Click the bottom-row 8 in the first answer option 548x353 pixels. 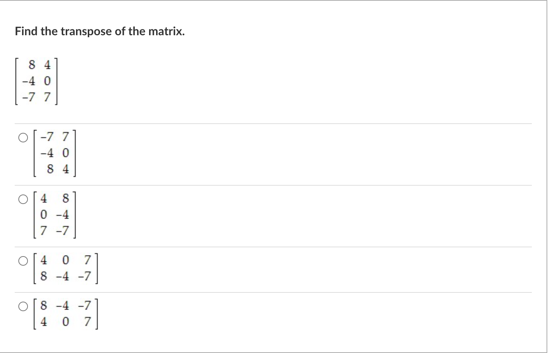(x=50, y=169)
